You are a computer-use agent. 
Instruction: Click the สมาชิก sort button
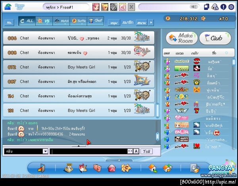[x=128, y=23]
